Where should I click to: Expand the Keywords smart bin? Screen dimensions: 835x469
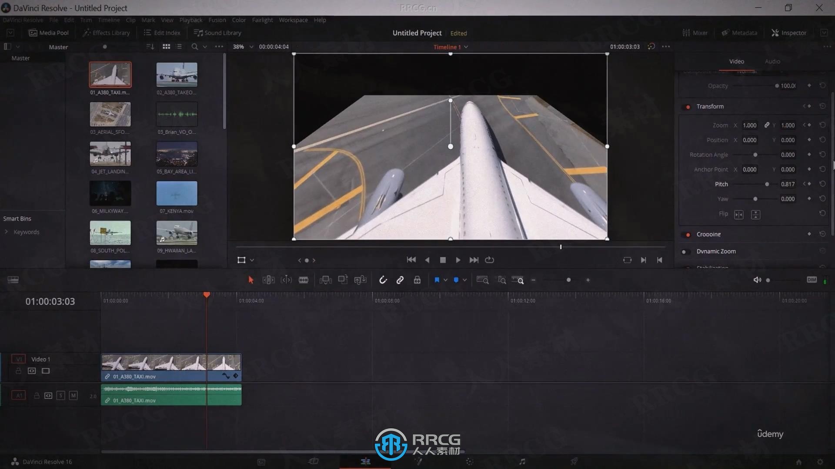[x=7, y=232]
